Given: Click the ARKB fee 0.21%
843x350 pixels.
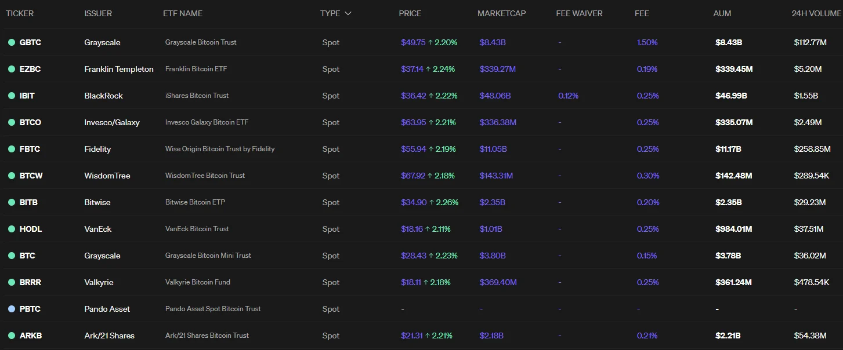Looking at the screenshot, I should point(647,336).
